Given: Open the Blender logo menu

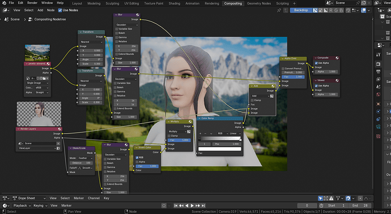Looking at the screenshot, I should click(4, 3).
